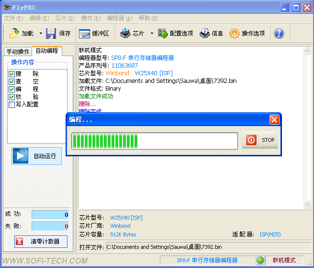
Task: Click the Save (保存) floppy disk icon
Action: (51, 34)
